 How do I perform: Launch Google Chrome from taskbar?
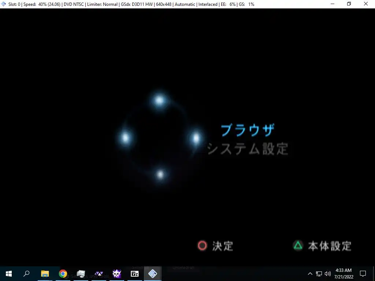click(63, 274)
